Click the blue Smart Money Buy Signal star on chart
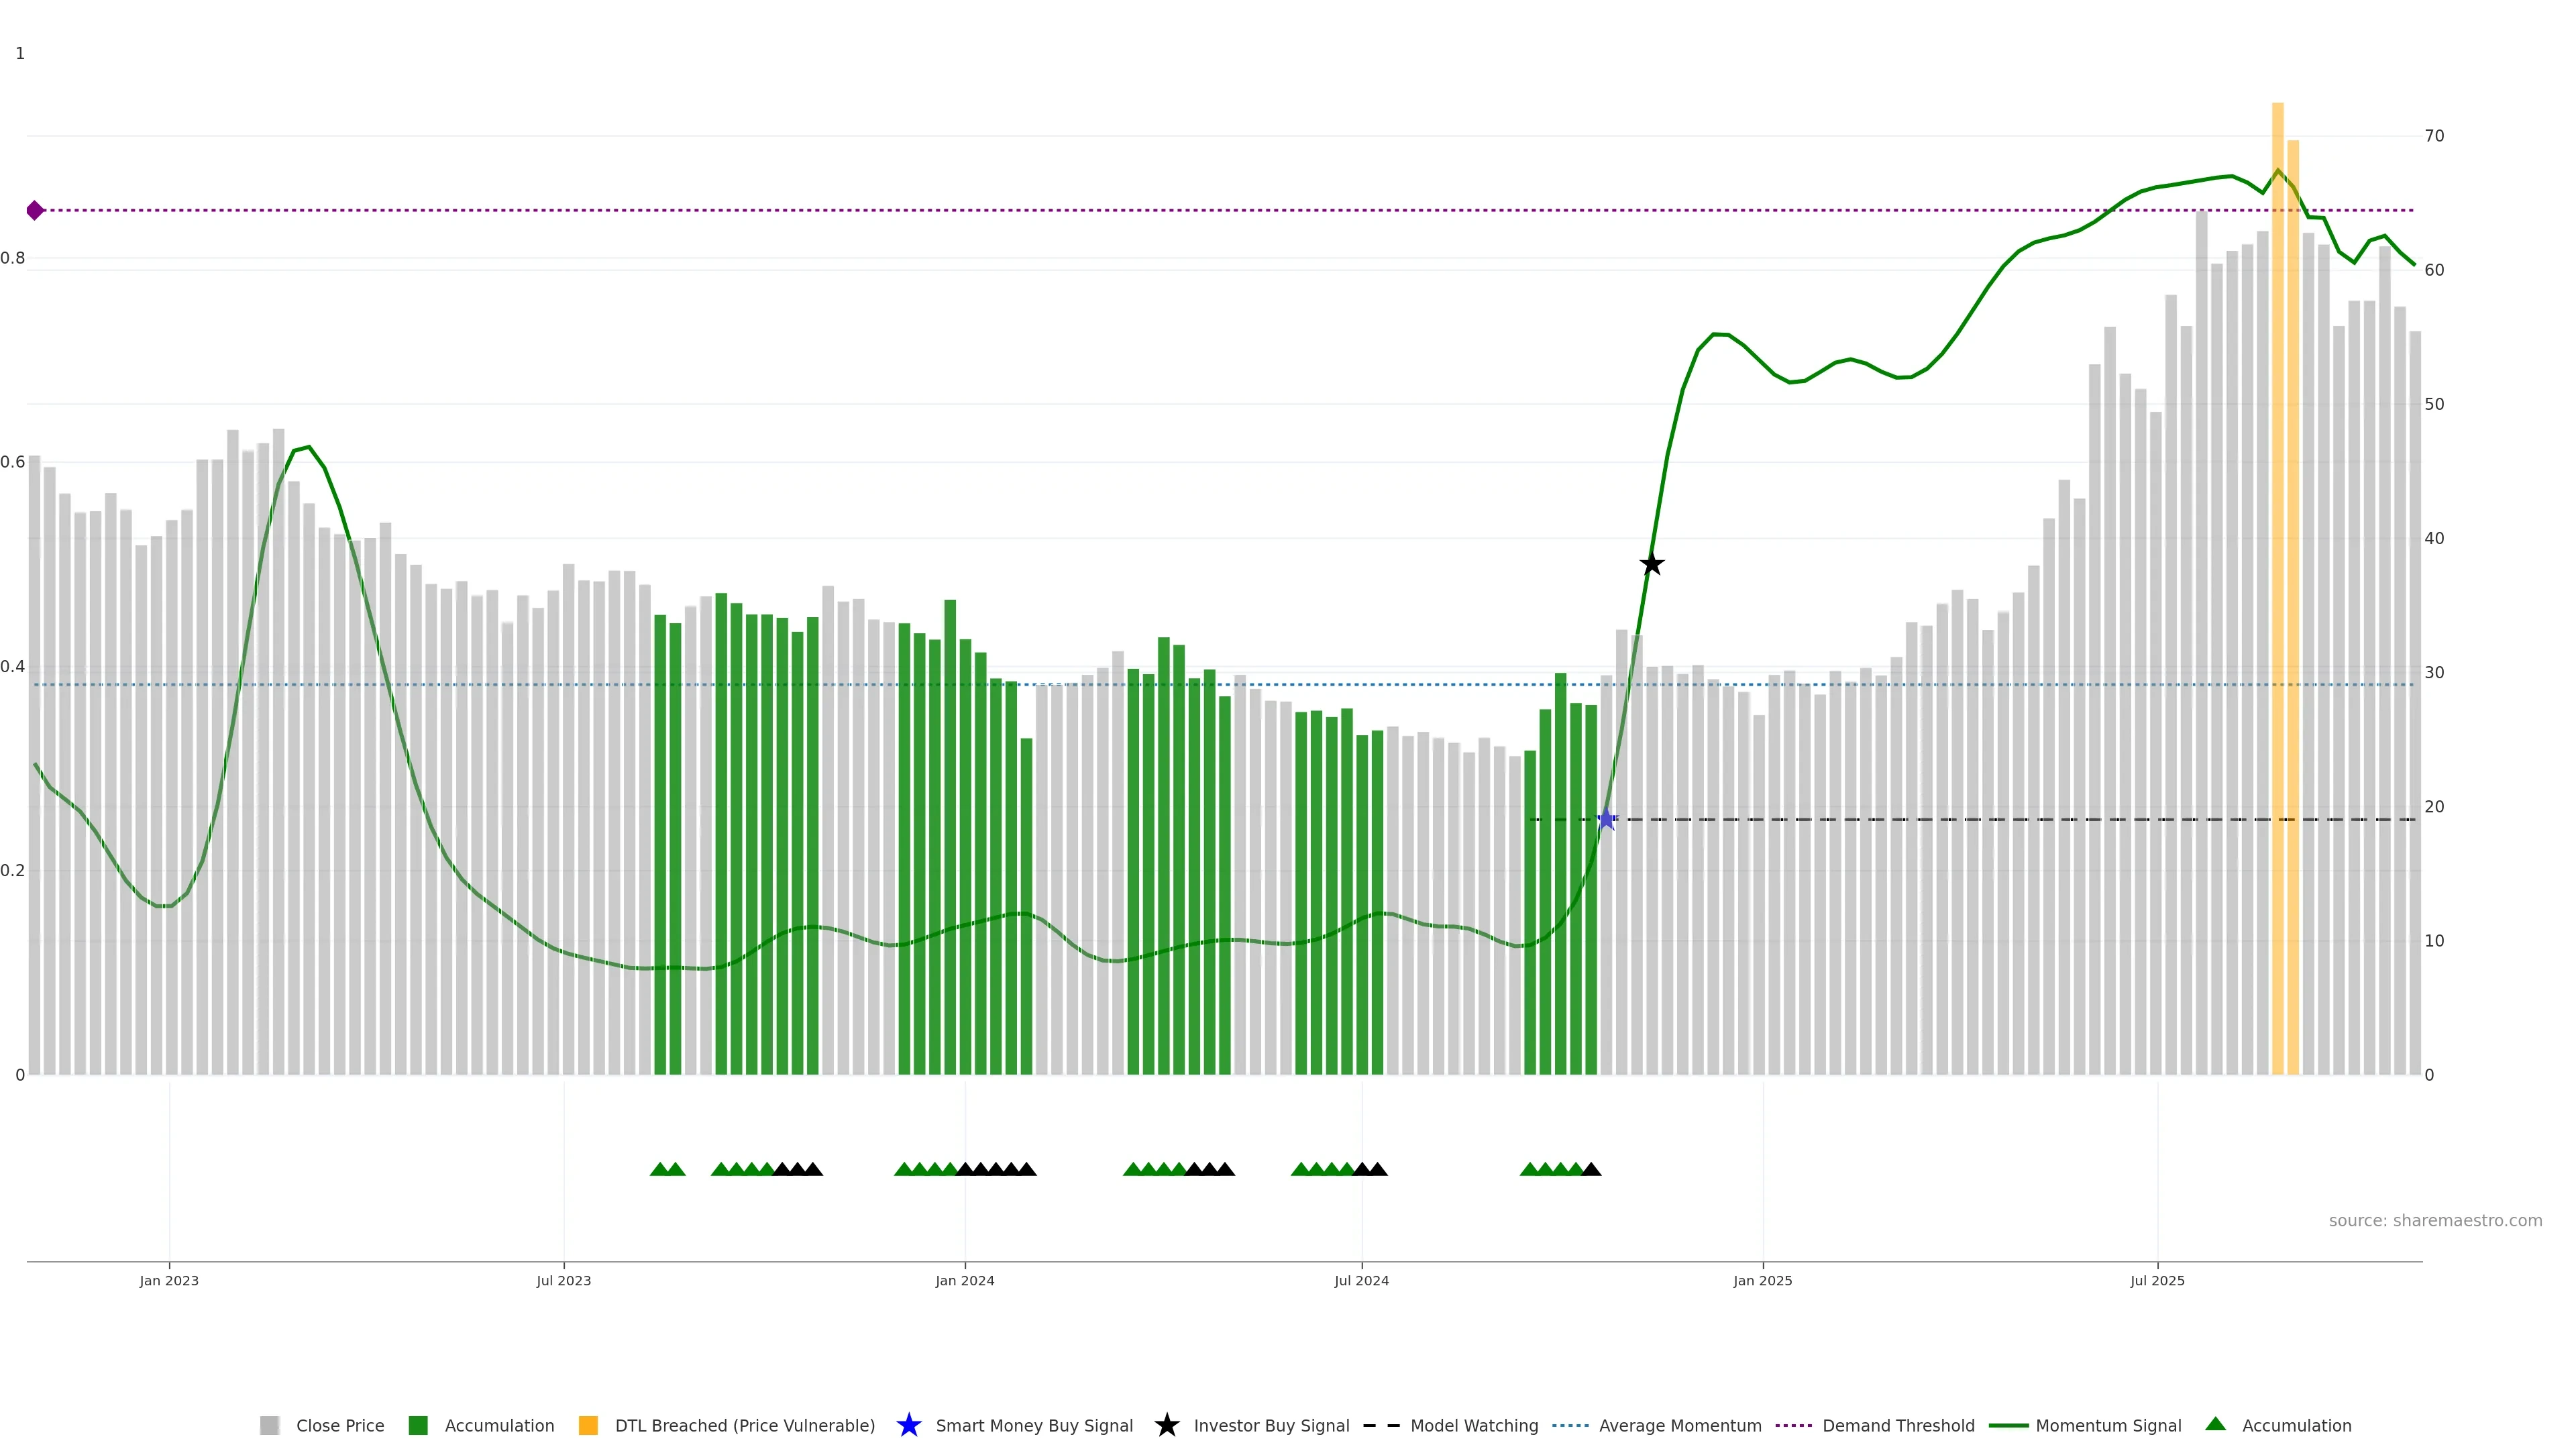 click(1606, 820)
